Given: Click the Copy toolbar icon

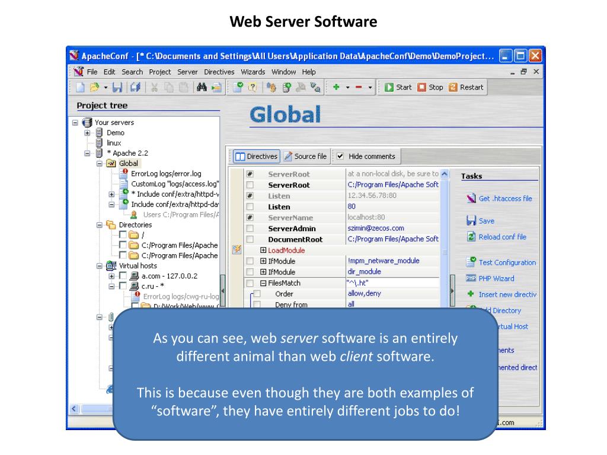Looking at the screenshot, I should click(x=169, y=88).
